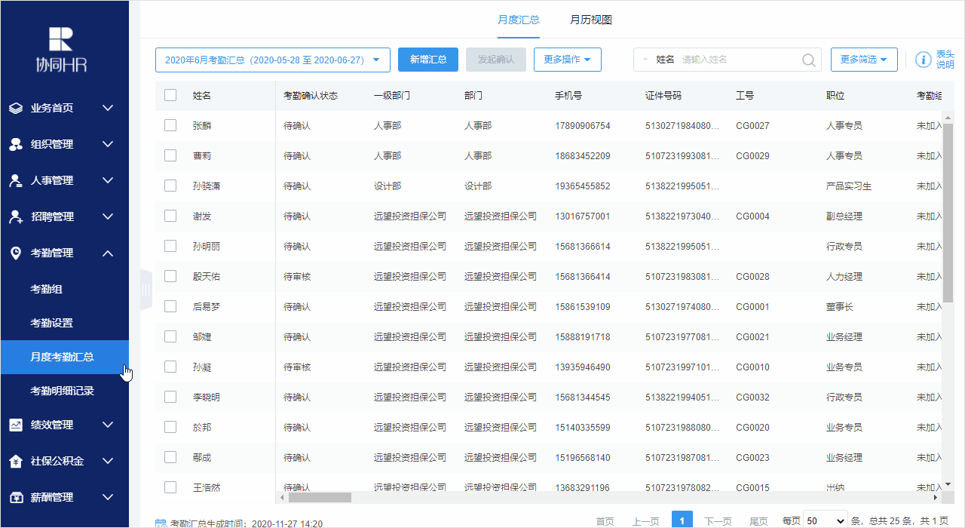Click the 产品实习生 position cell
Viewport: 965px width, 528px height.
click(849, 186)
